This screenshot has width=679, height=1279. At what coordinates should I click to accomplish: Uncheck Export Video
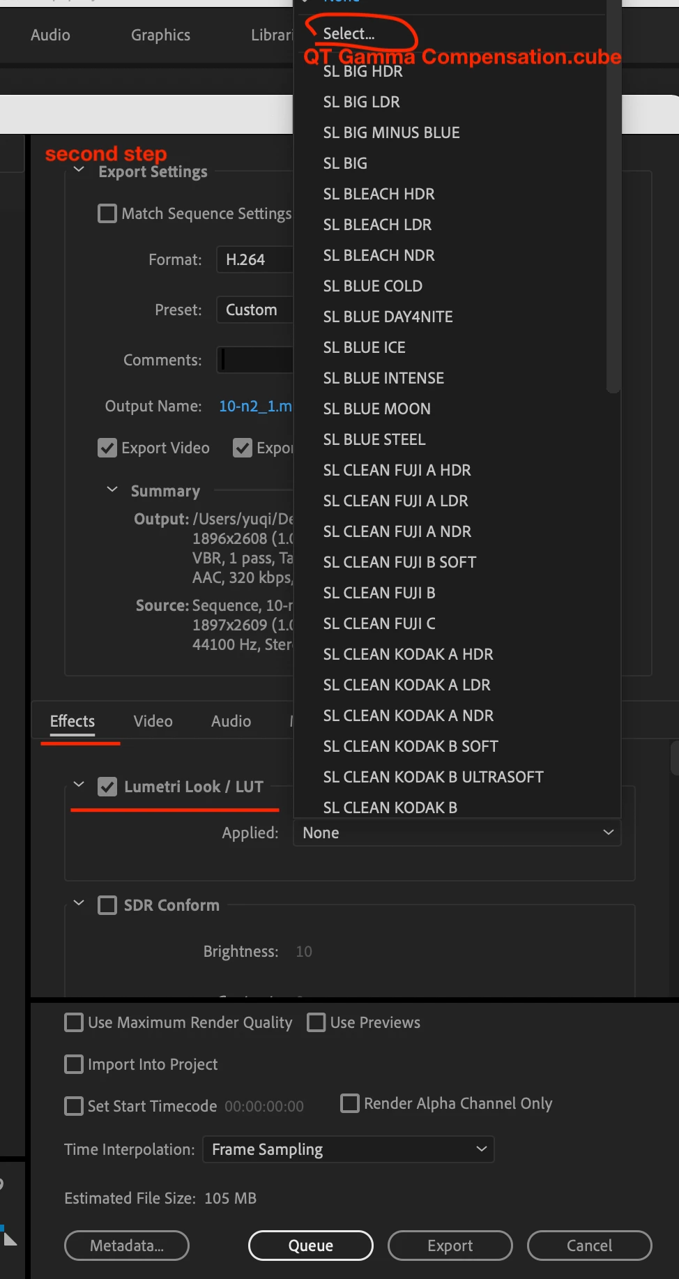pos(107,448)
